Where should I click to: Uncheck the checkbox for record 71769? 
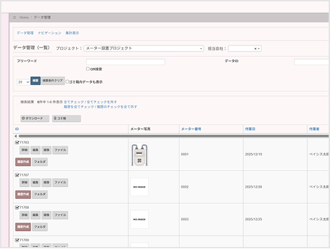[x=17, y=240]
